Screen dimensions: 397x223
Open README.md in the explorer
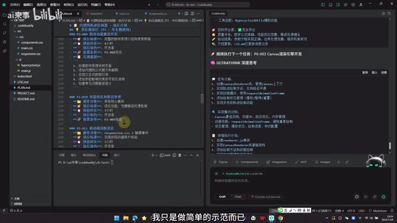click(25, 99)
